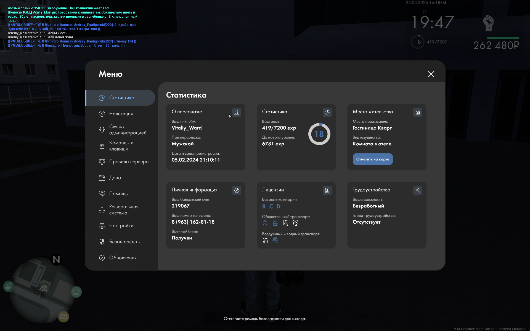The width and height of the screenshot is (530, 331).
Task: Click the house icon in Место жительства card
Action: (418, 112)
